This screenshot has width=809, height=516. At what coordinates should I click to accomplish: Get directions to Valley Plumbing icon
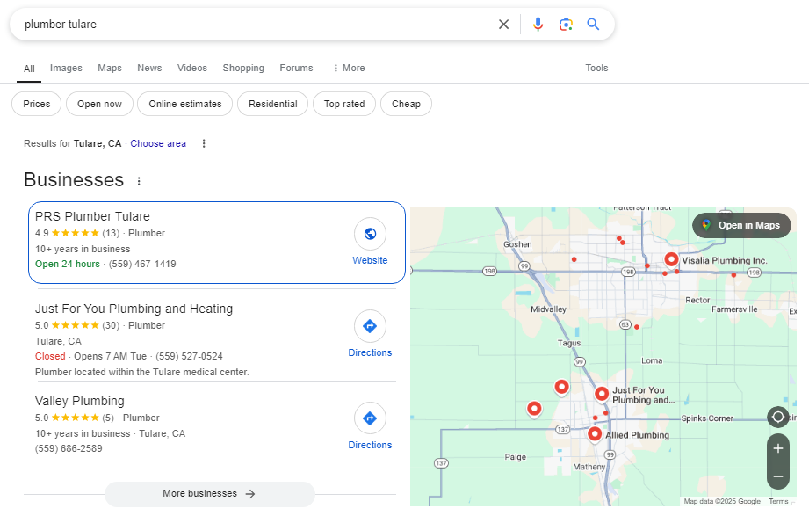(370, 418)
